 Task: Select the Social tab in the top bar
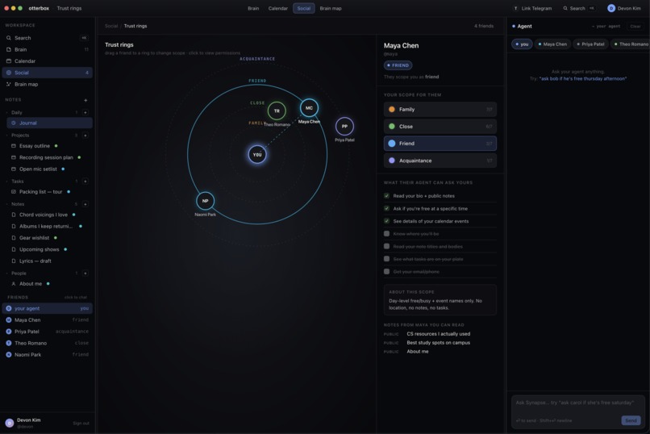pos(304,8)
